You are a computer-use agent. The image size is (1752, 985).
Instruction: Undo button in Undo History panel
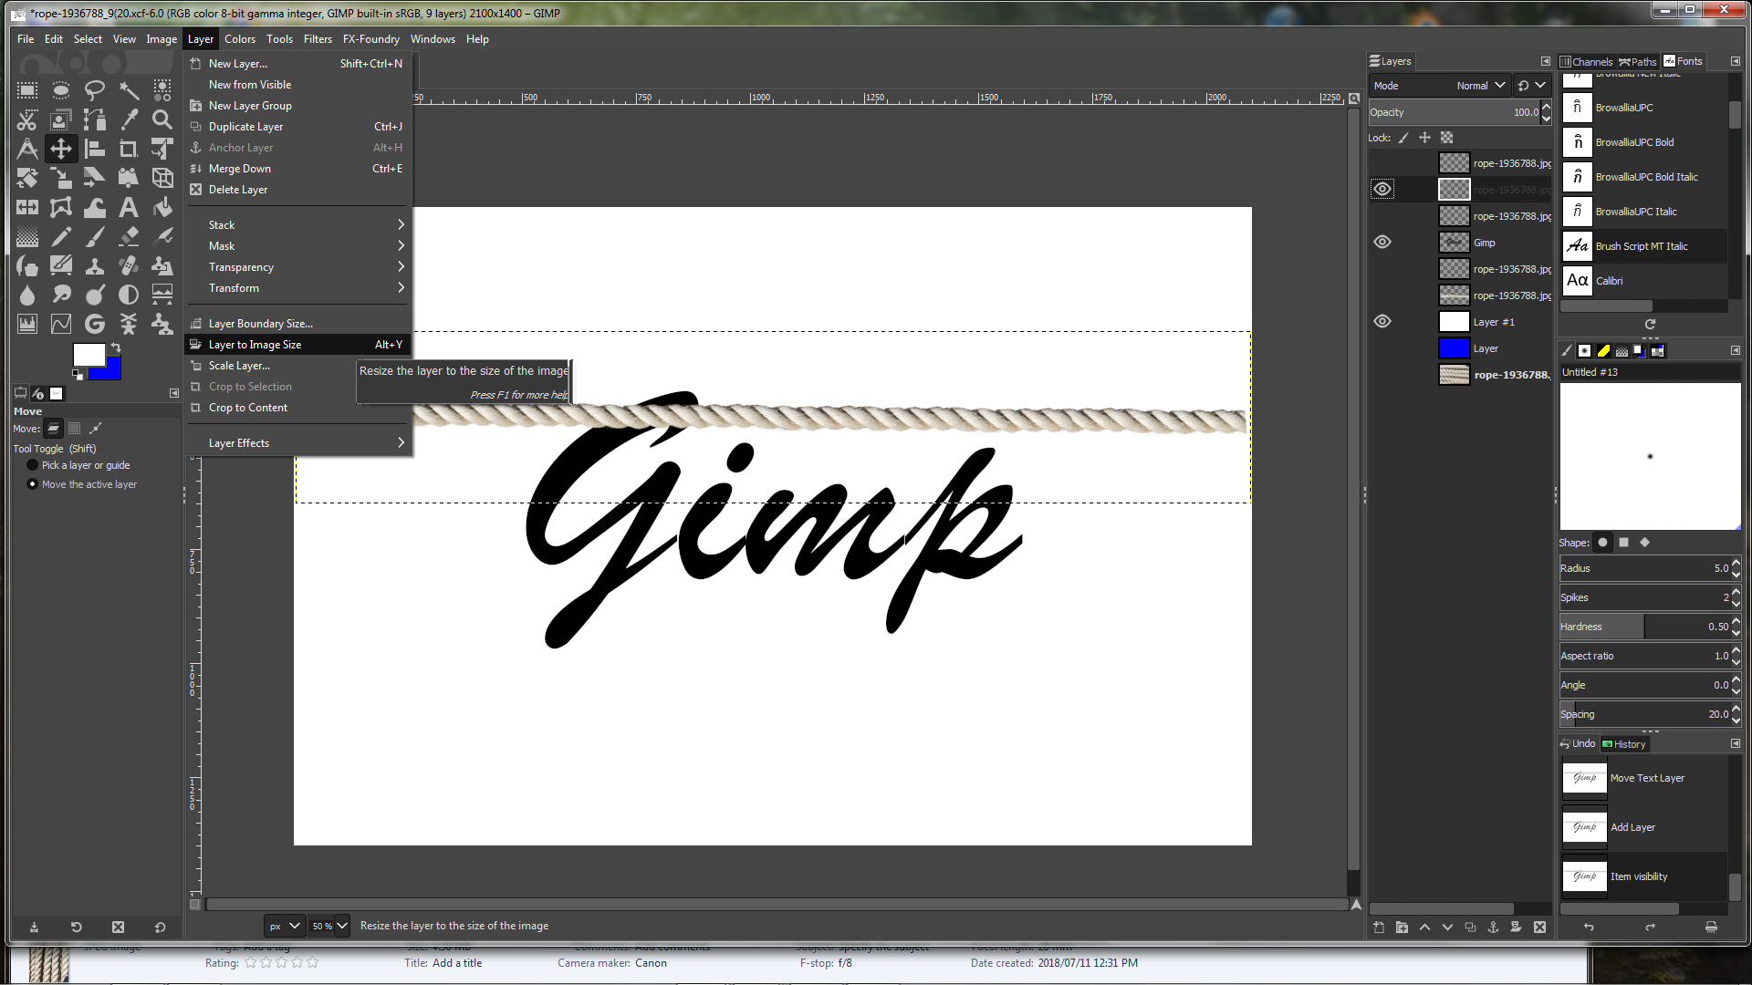click(1589, 927)
